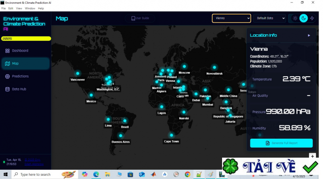323x179 pixels.
Task: Expand the Default Data dropdown
Action: [269, 18]
